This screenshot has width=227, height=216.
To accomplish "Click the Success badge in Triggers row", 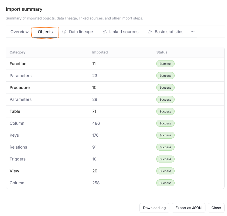I will click(165, 159).
